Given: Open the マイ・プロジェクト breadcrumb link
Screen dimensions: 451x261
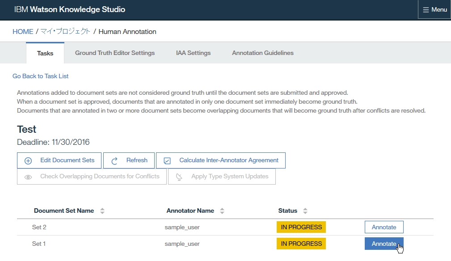Looking at the screenshot, I should point(65,32).
